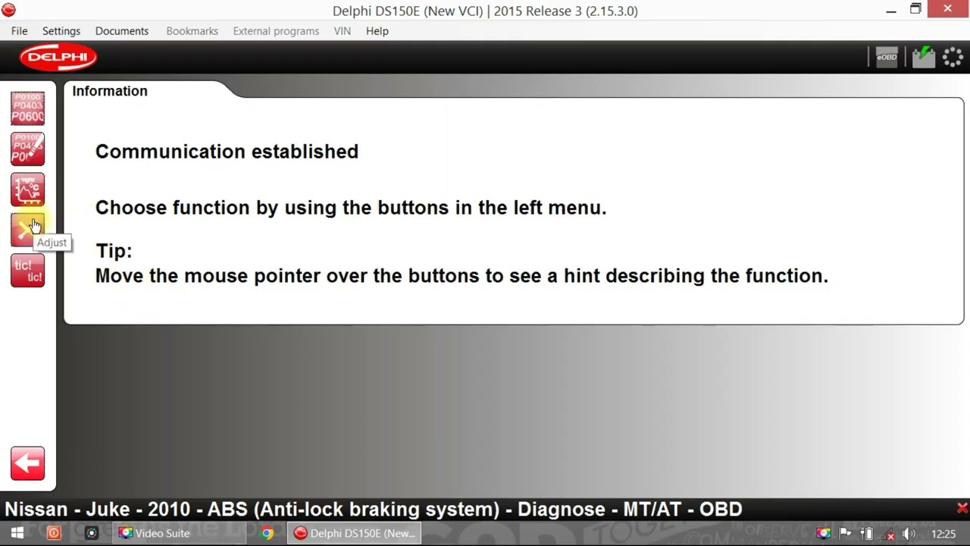
Task: Select the erase fault codes button
Action: [27, 149]
